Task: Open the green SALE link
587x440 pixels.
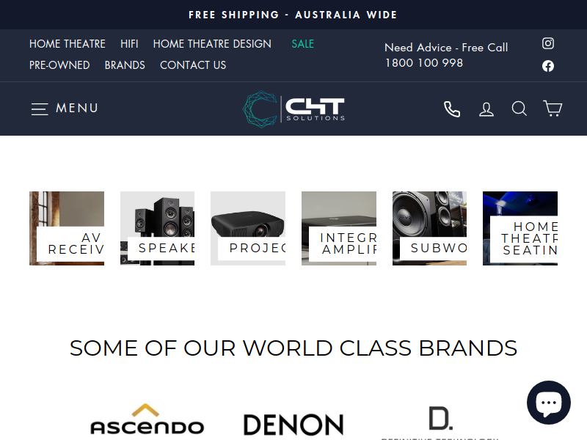Action: tap(302, 44)
